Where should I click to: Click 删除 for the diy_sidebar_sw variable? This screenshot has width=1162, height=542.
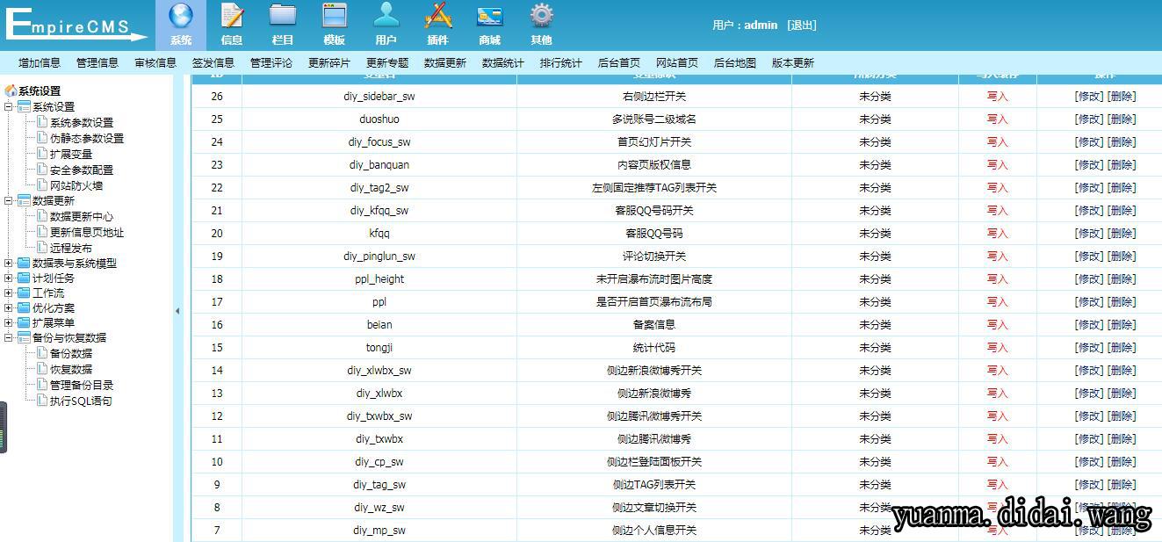1121,97
